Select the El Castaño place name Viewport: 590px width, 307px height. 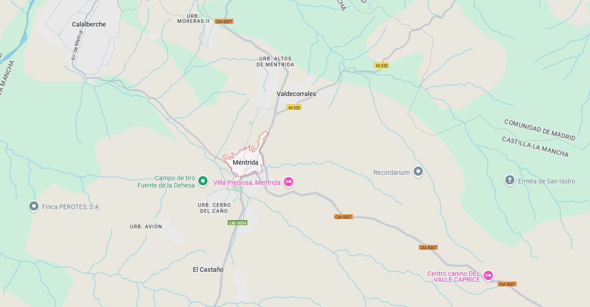(208, 269)
